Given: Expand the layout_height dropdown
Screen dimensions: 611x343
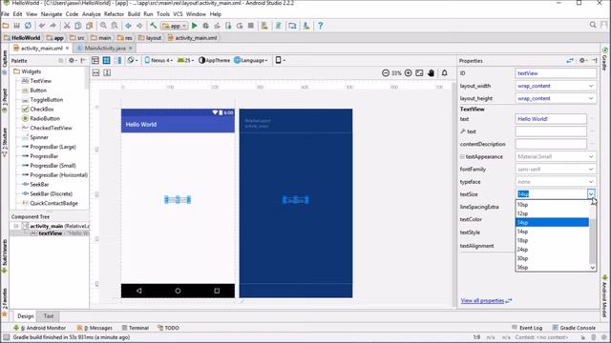Looking at the screenshot, I should (591, 98).
